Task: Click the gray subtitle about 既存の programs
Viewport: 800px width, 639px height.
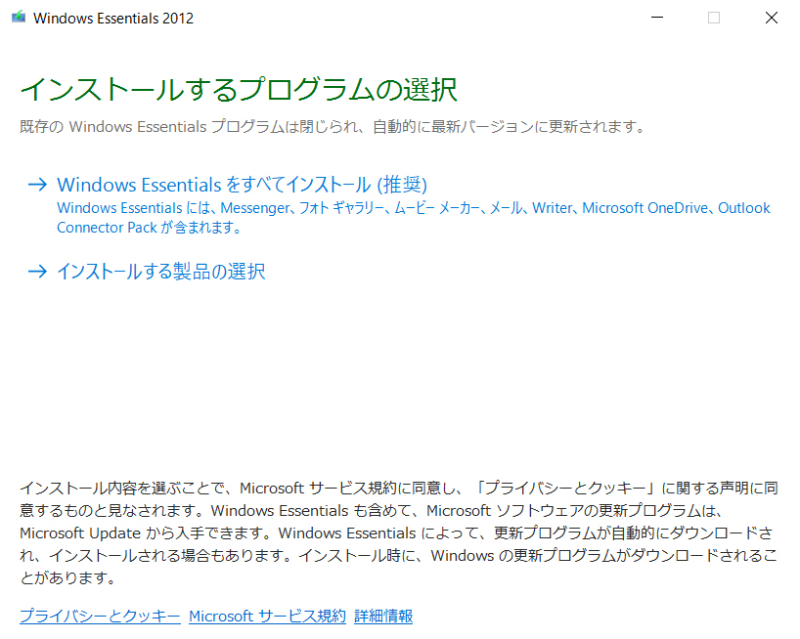Action: coord(333,127)
